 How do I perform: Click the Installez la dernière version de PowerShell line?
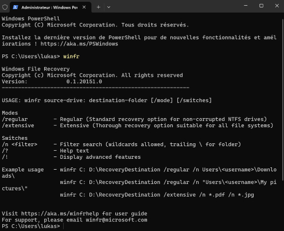(x=139, y=41)
